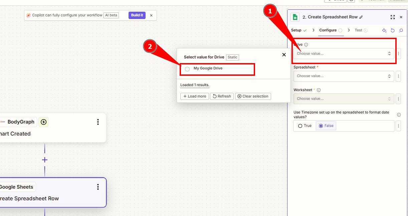Switch to the Test tab

(358, 30)
